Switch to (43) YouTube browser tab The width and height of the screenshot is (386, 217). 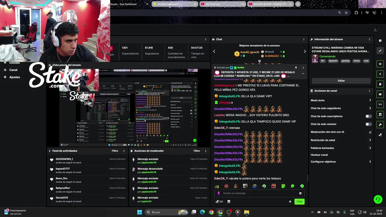(223, 4)
